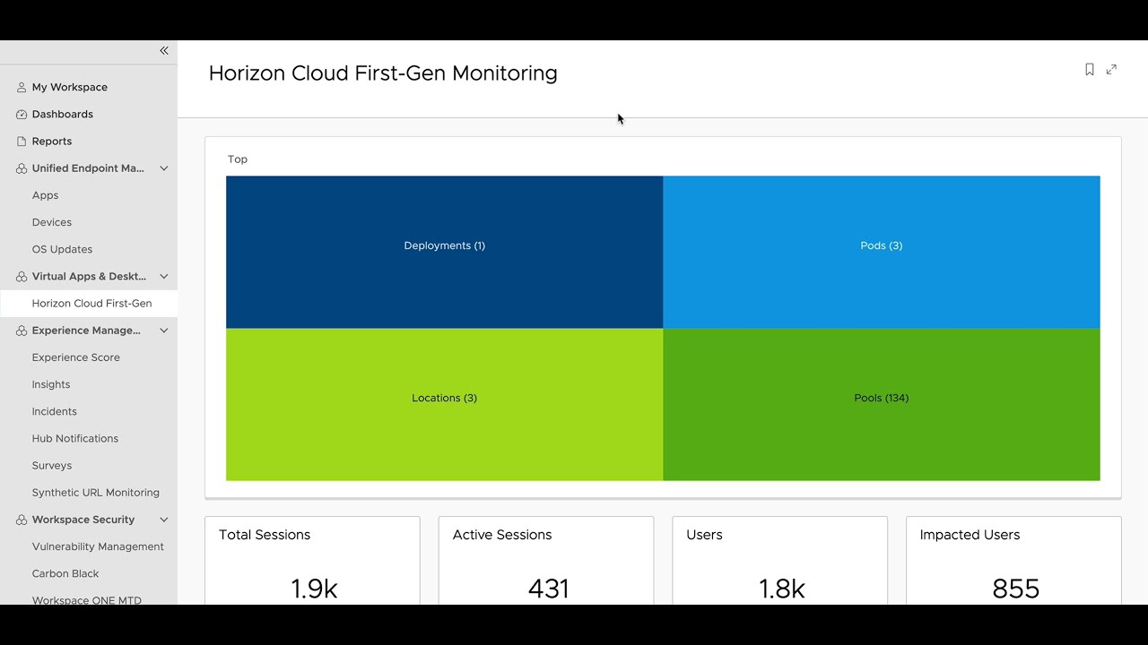
Task: Click the Unified Endpoint Management section icon
Action: click(x=22, y=168)
